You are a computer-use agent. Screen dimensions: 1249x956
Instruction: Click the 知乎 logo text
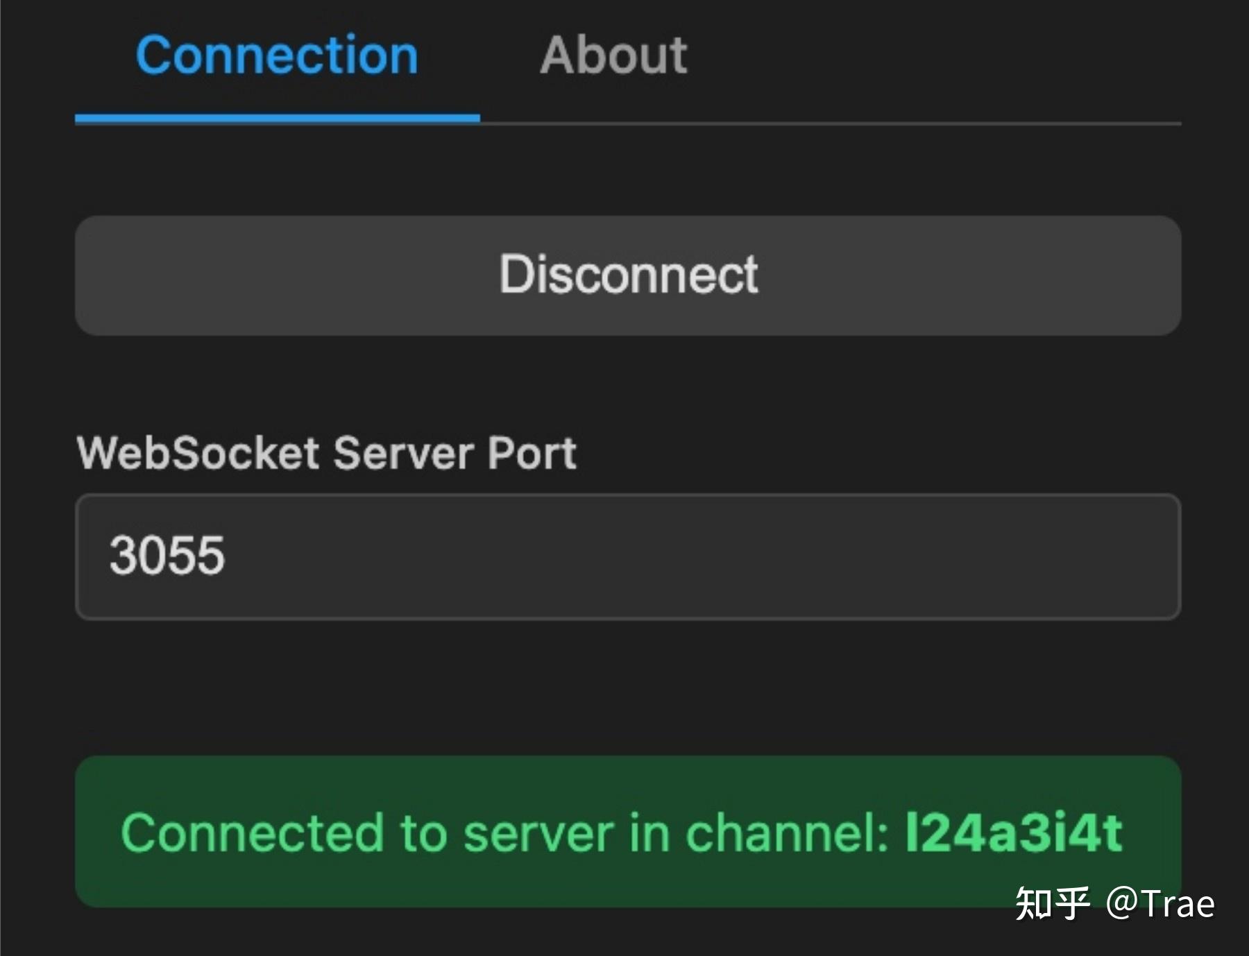[x=1052, y=903]
